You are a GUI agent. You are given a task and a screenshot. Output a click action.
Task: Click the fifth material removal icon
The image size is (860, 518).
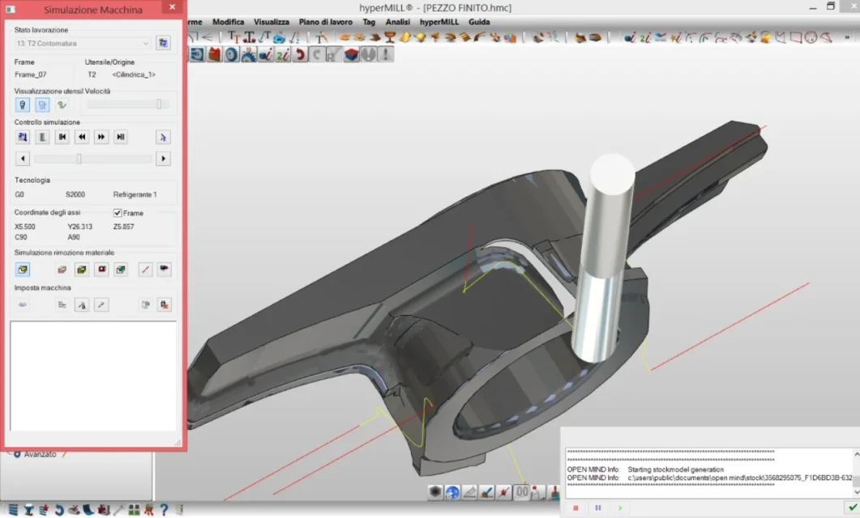click(x=121, y=270)
